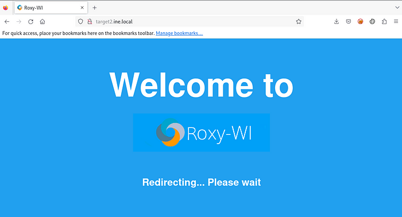Viewport: 402px width, 217px height.
Task: Click the target2.ine.local address bar
Action: point(190,22)
